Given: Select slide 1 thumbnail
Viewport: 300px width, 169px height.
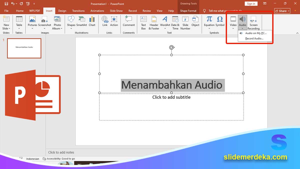Looking at the screenshot, I should (24, 48).
